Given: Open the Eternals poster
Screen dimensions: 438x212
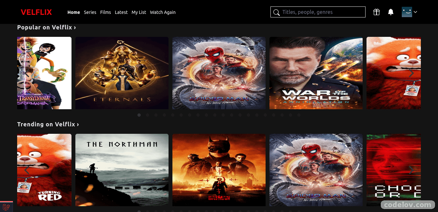Looking at the screenshot, I should coord(122,73).
